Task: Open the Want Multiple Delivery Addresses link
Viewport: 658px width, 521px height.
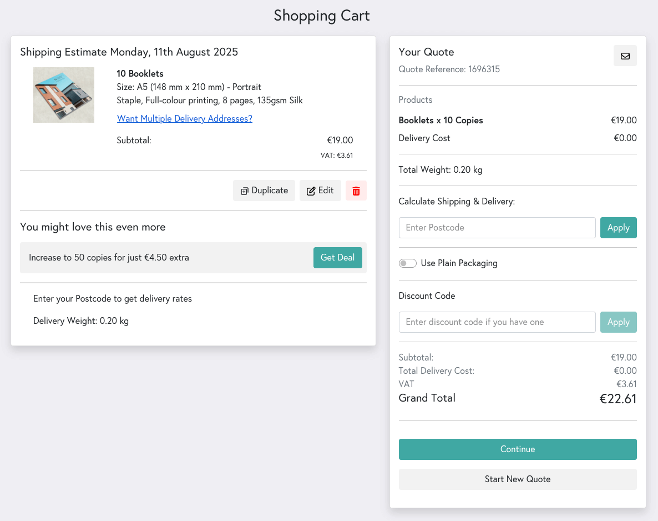Action: point(185,118)
